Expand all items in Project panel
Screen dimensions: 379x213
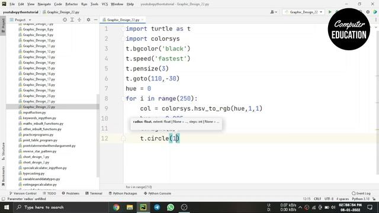coord(72,20)
